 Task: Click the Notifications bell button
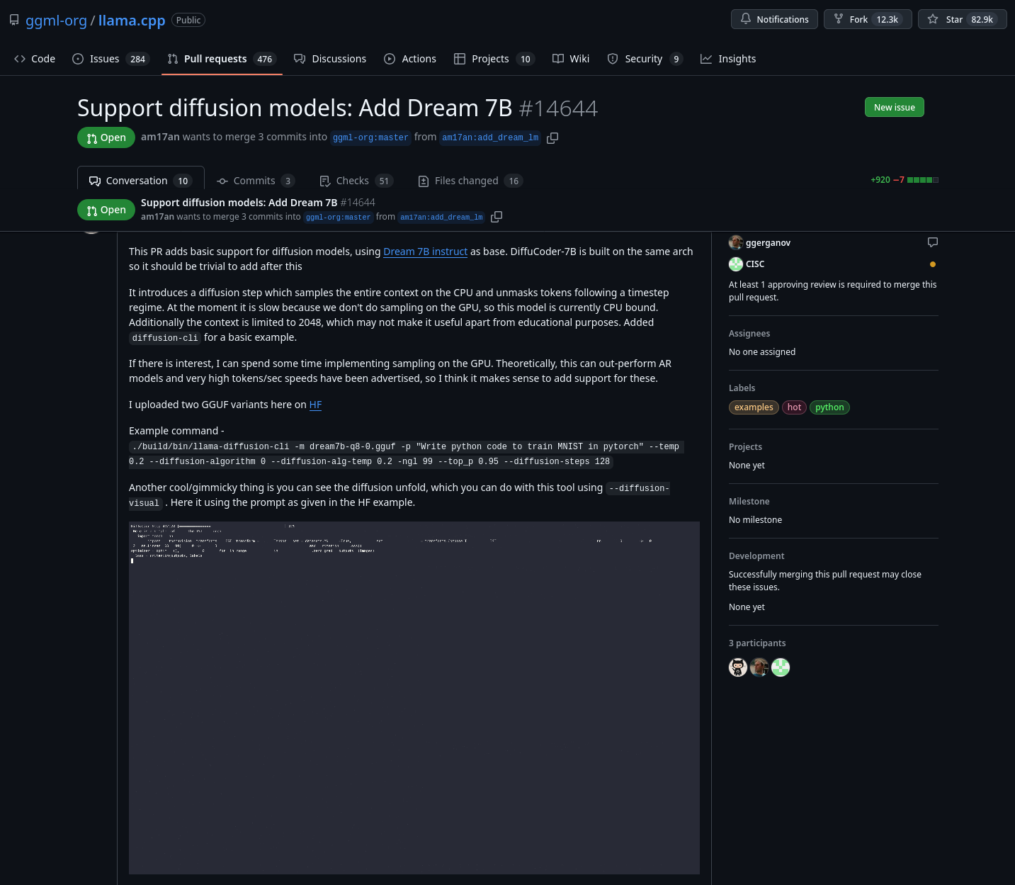click(x=774, y=19)
